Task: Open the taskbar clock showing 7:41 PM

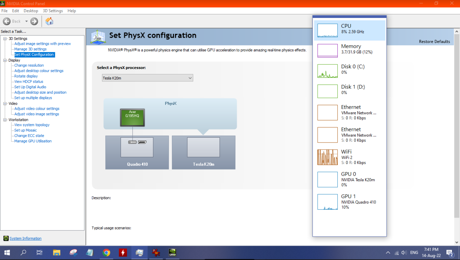Action: coord(431,253)
